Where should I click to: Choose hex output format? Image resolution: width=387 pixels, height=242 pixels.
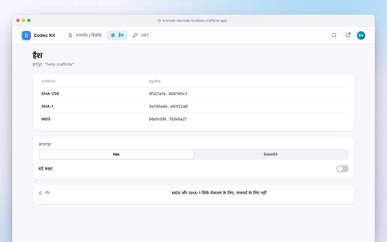click(x=116, y=154)
